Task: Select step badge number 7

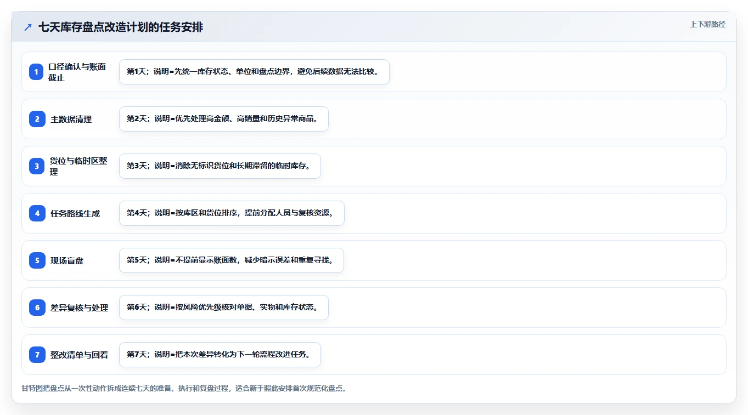Action: coord(37,355)
